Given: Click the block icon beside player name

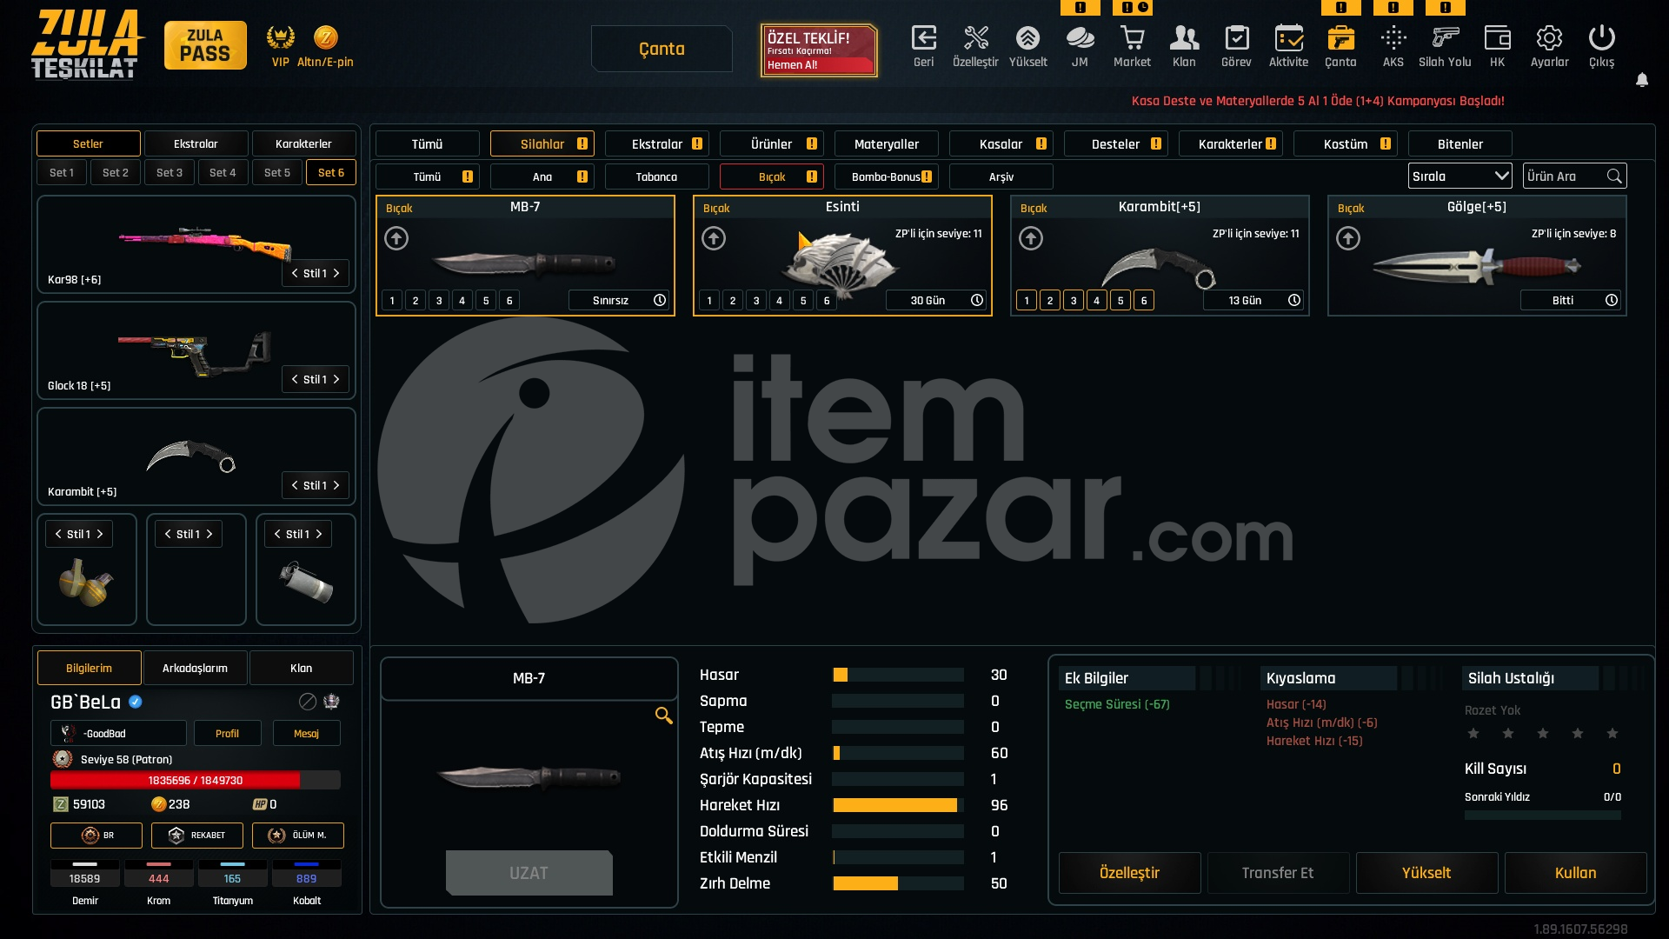Looking at the screenshot, I should (308, 702).
